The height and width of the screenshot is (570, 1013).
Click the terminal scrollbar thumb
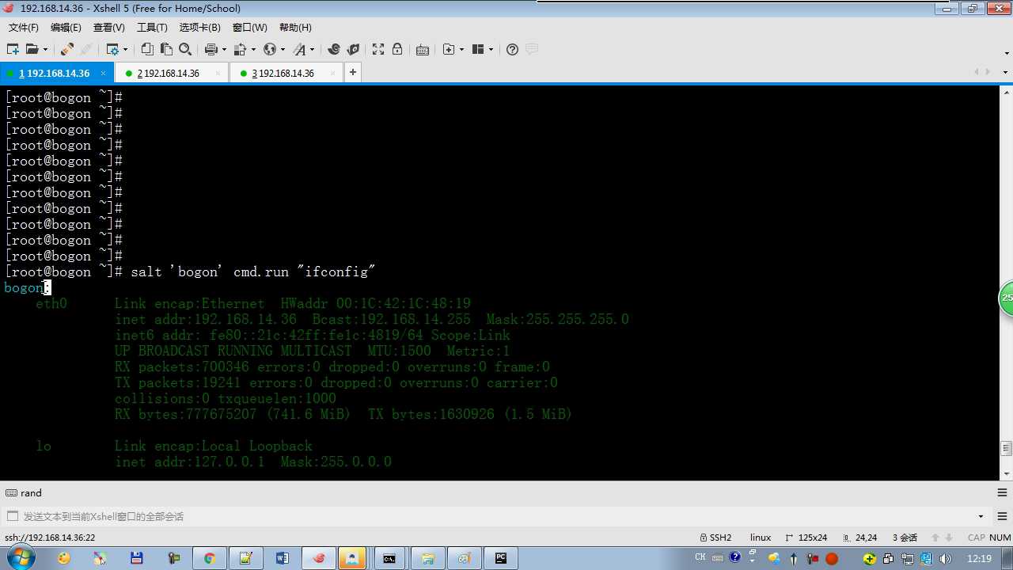1006,448
